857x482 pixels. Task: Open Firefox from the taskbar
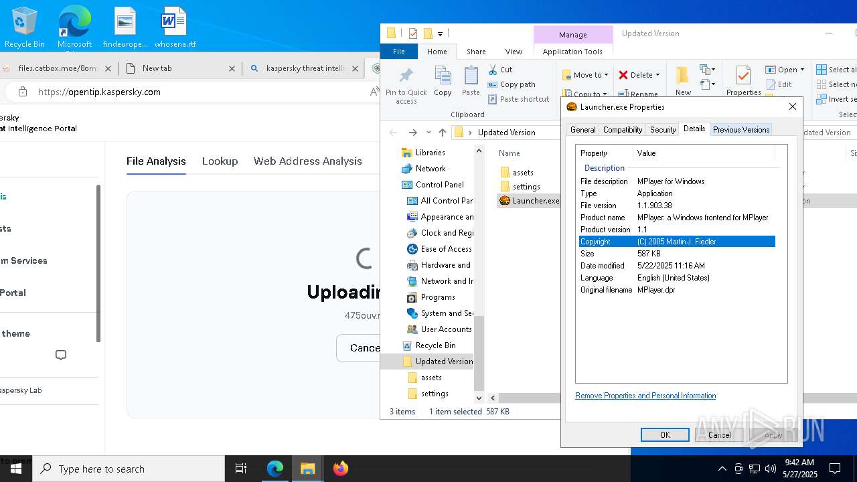(340, 469)
